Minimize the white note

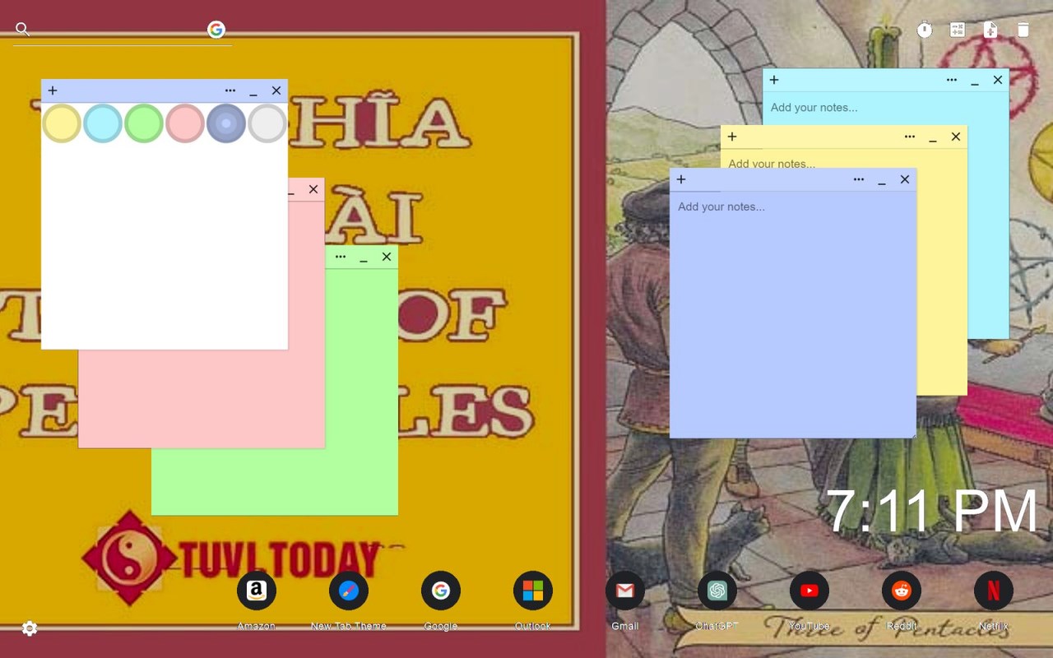point(253,91)
